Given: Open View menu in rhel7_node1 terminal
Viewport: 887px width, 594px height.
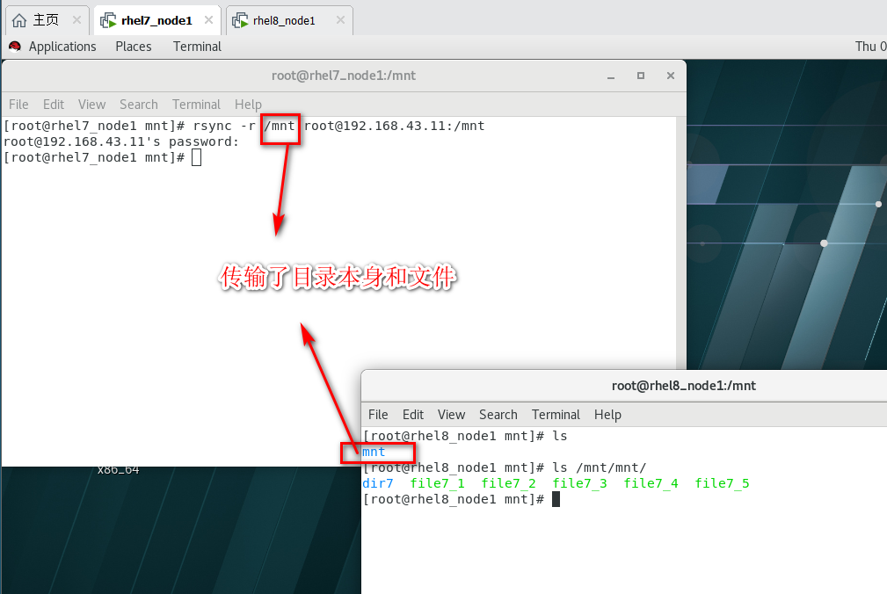Looking at the screenshot, I should tap(91, 105).
